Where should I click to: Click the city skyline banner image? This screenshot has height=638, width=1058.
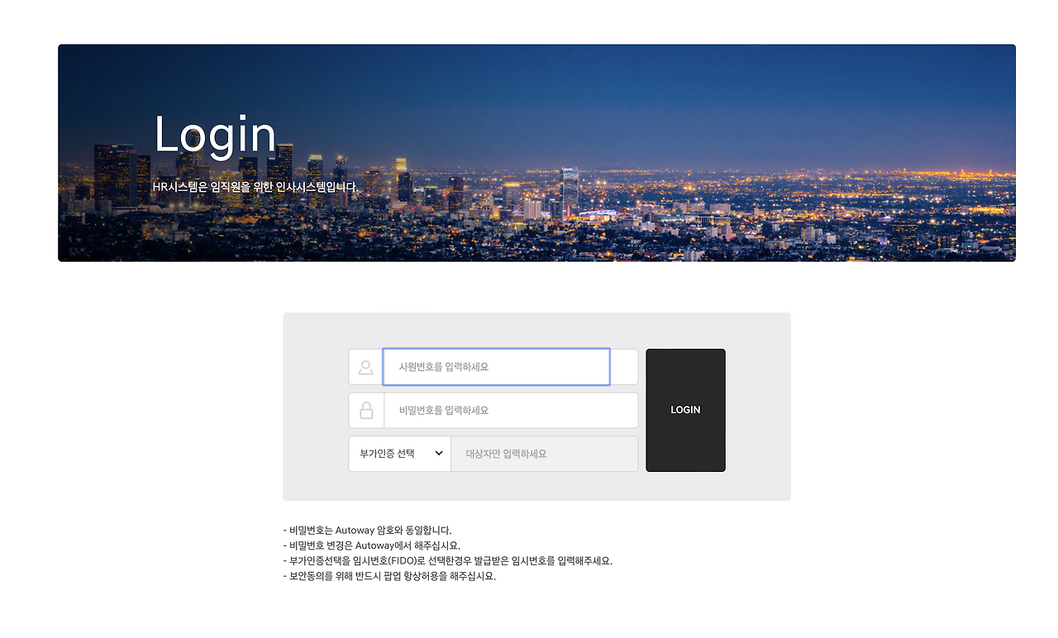536,153
